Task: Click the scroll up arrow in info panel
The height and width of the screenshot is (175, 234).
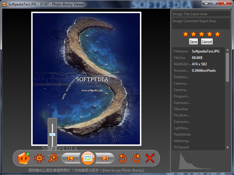Action: pyautogui.click(x=228, y=50)
